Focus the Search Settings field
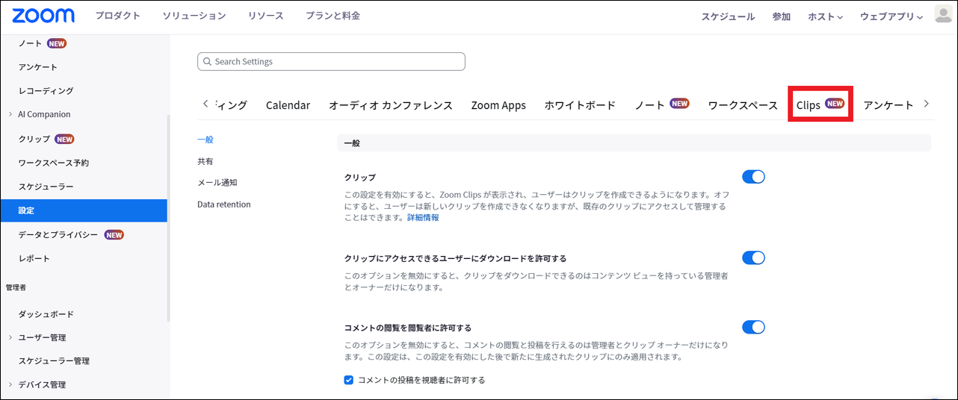This screenshot has height=400, width=958. click(x=331, y=62)
